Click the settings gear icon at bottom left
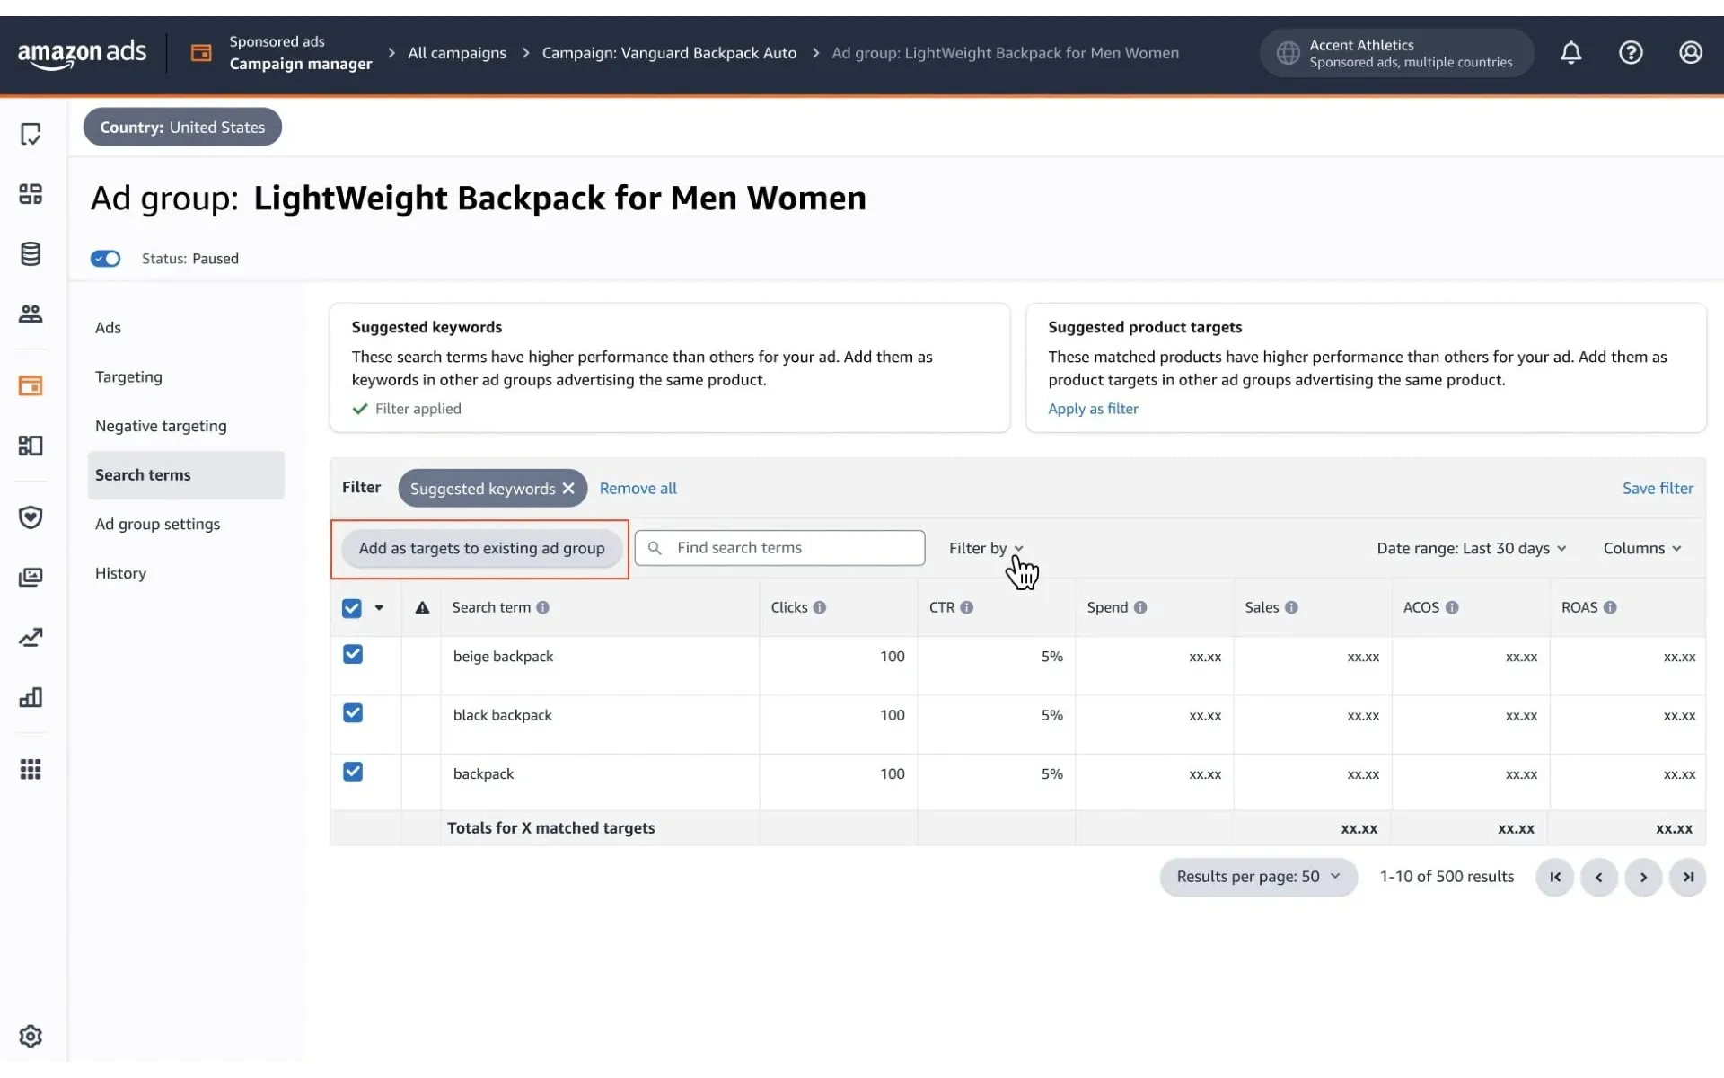Viewport: 1724px width, 1078px height. coord(30,1037)
